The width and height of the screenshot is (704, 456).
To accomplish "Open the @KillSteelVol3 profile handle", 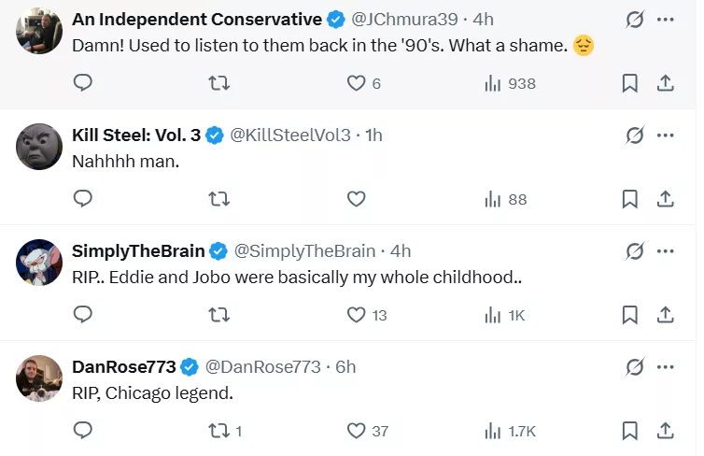I will [x=290, y=135].
